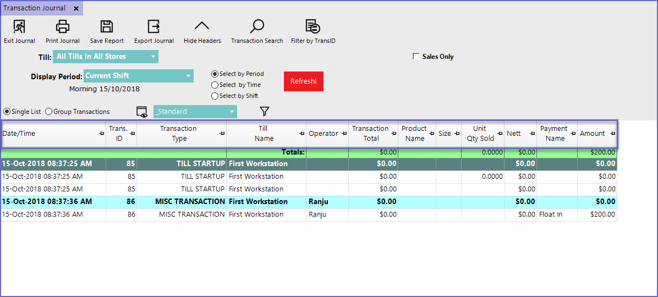
Task: Print the journal using the printer icon
Action: (x=63, y=26)
